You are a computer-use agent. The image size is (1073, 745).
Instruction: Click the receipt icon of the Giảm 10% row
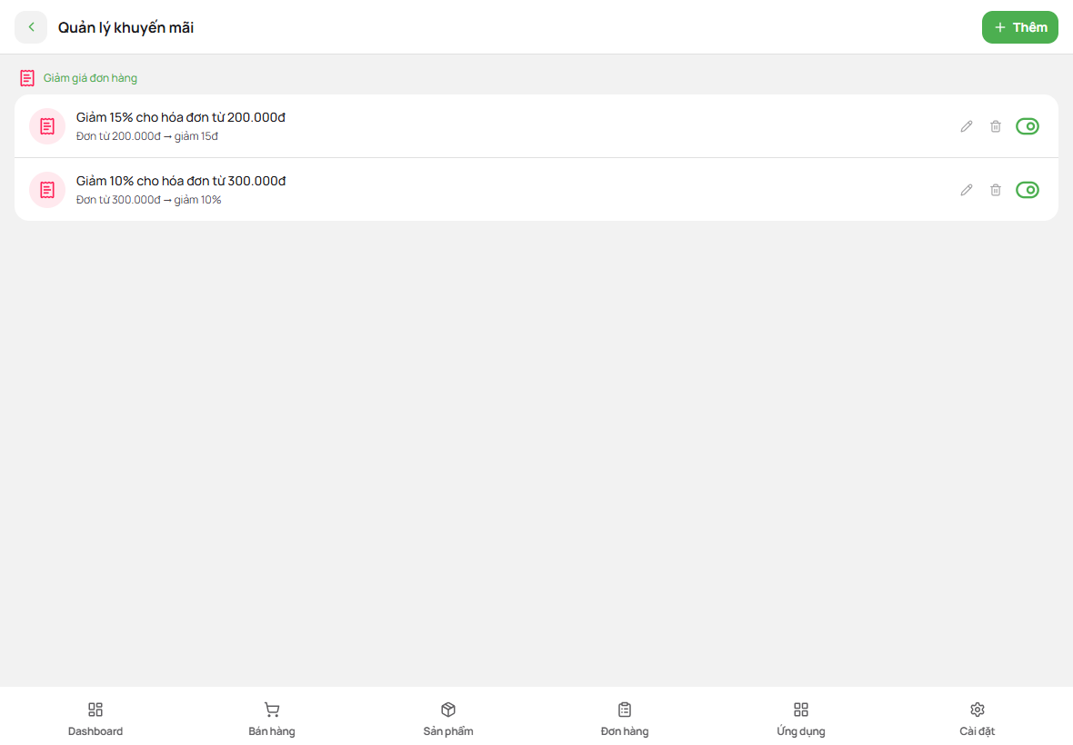[x=47, y=190]
